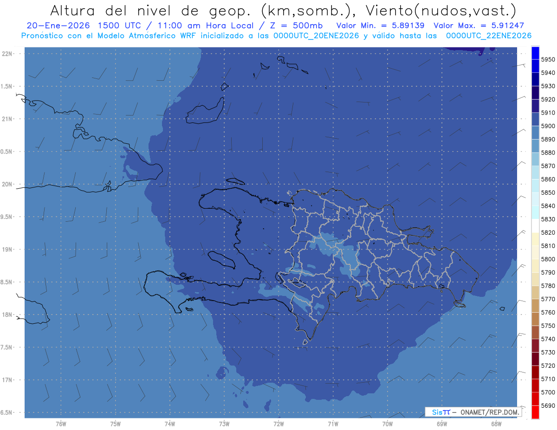The image size is (557, 430).
Task: Click the 69W longitude axis label
Action: 442,424
